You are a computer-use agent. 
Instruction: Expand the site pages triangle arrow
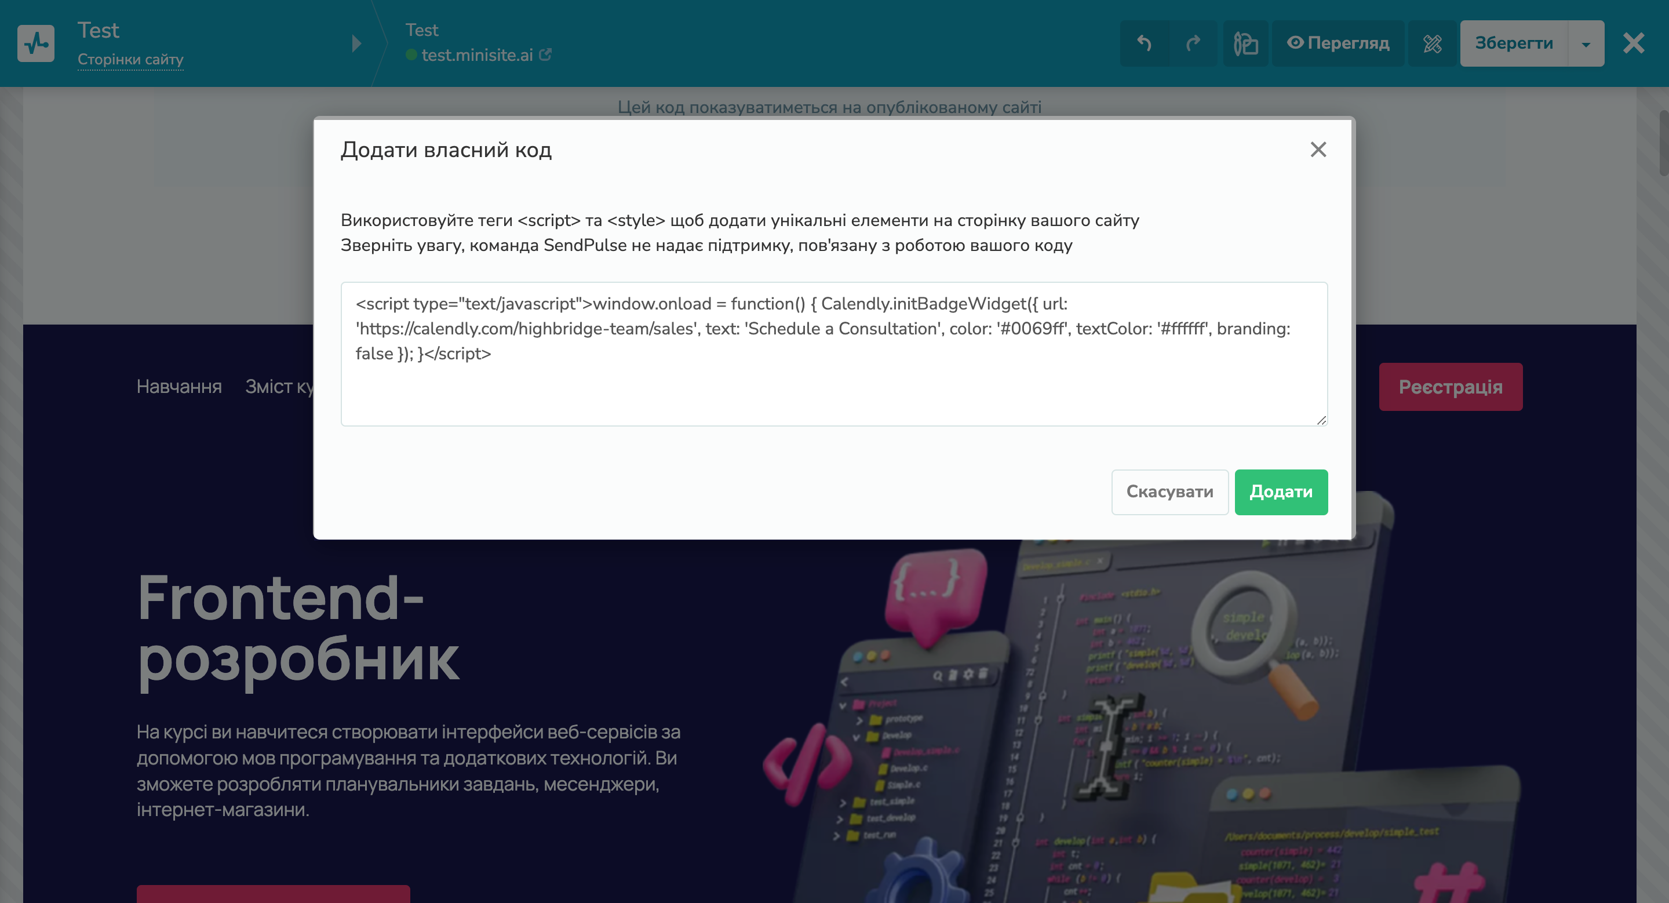356,43
